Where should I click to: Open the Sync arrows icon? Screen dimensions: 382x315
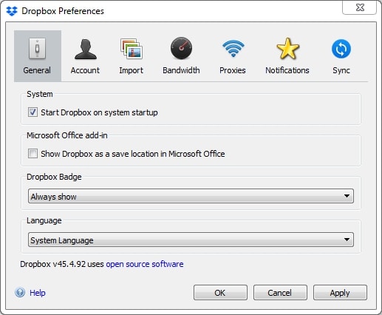341,49
